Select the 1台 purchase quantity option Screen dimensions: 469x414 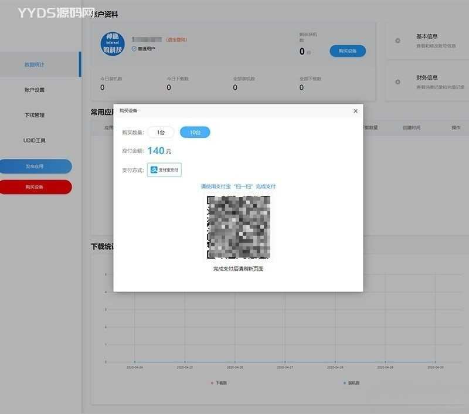point(161,133)
